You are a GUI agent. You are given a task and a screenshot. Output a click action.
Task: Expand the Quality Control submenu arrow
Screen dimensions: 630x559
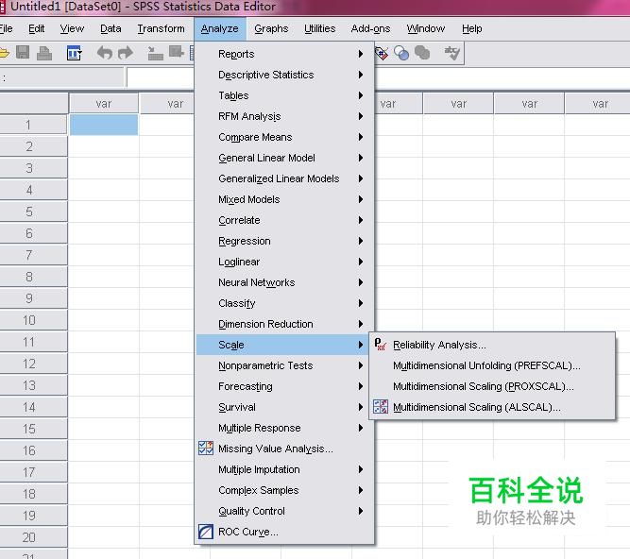pyautogui.click(x=361, y=511)
